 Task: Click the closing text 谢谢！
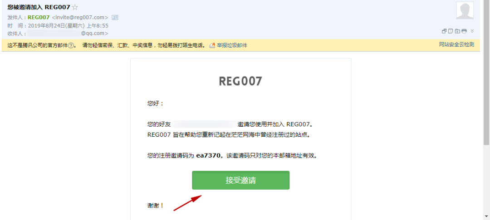click(155, 206)
